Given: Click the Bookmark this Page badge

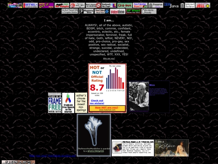Looking at the screenshot, I should tap(109, 5).
